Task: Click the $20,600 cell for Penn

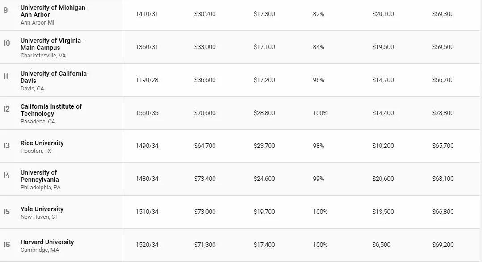Action: pyautogui.click(x=383, y=179)
